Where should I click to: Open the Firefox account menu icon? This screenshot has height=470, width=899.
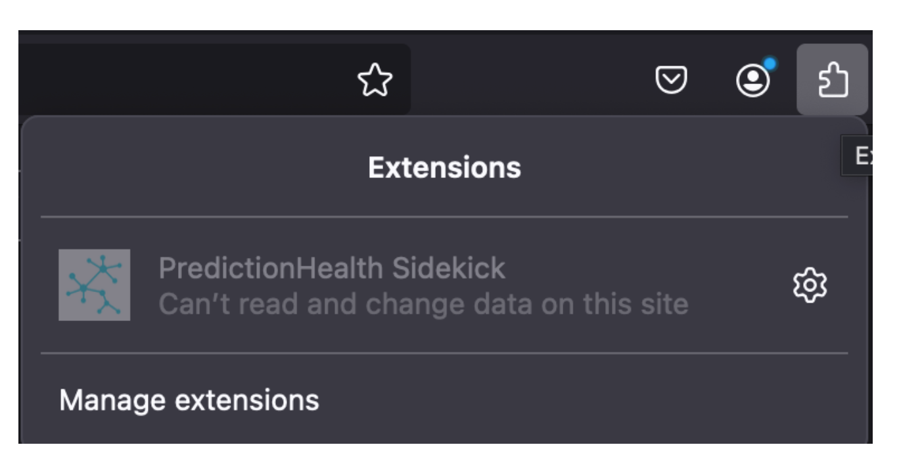point(752,81)
